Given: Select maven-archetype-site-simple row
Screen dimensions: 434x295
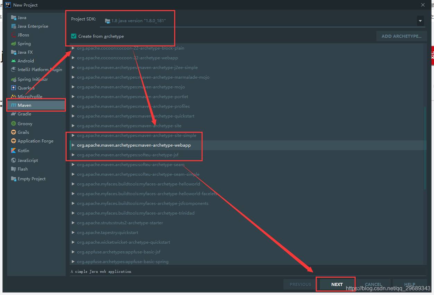Looking at the screenshot, I should click(247, 136).
